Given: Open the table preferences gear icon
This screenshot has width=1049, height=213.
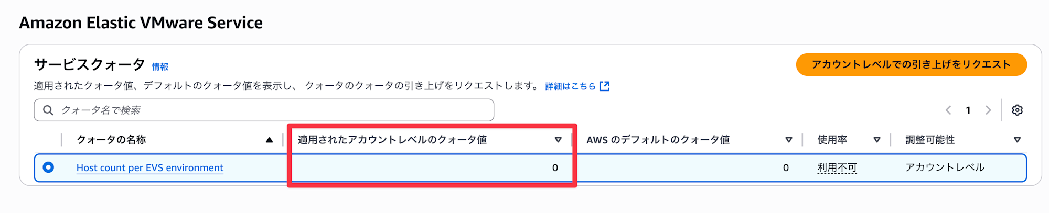Looking at the screenshot, I should point(1017,110).
